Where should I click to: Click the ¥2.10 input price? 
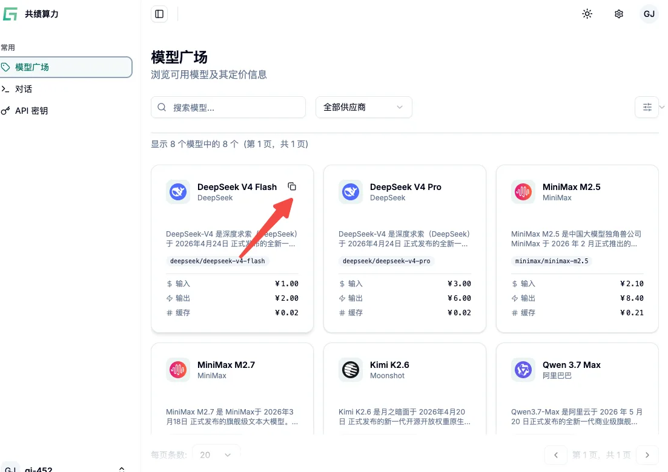[632, 283]
